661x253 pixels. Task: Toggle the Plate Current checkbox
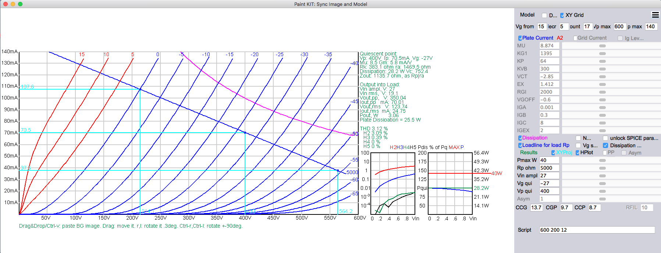click(x=520, y=38)
